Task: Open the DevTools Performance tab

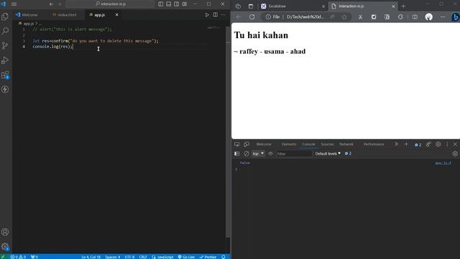Action: pyautogui.click(x=374, y=144)
